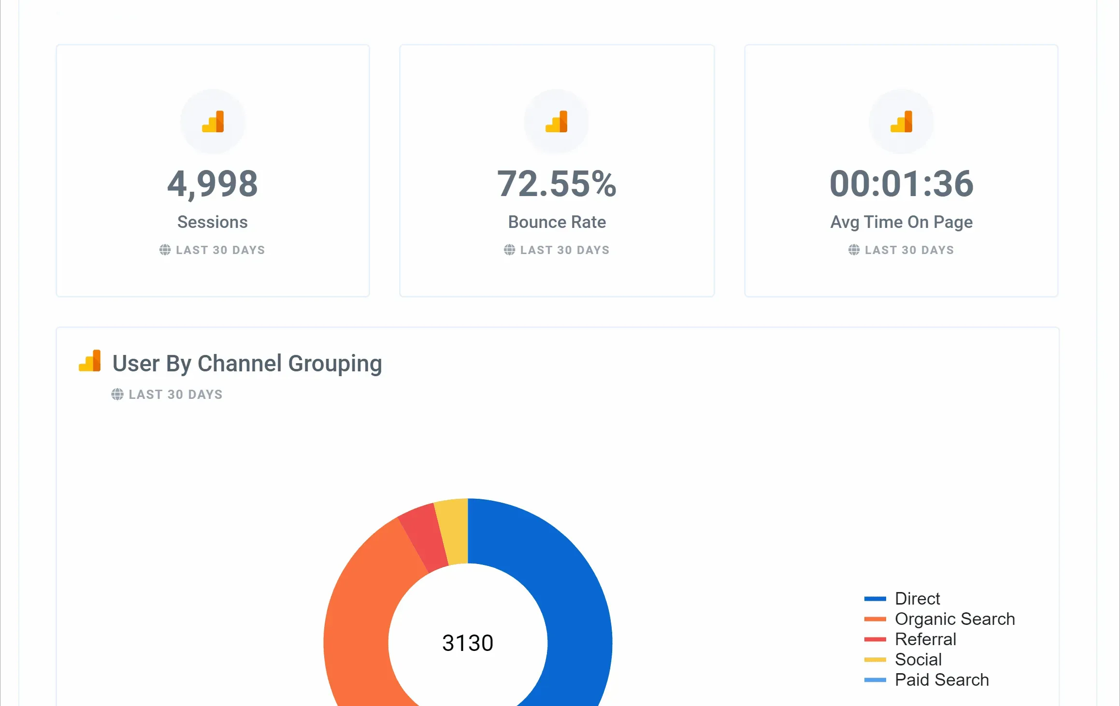Screen dimensions: 1120x706
Task: Click the User By Channel Grouping title
Action: click(x=247, y=364)
